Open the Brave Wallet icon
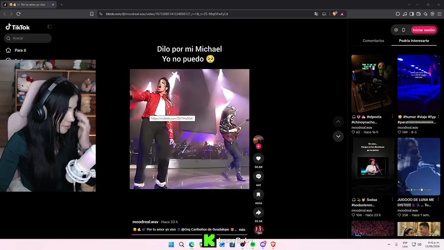 pyautogui.click(x=418, y=14)
